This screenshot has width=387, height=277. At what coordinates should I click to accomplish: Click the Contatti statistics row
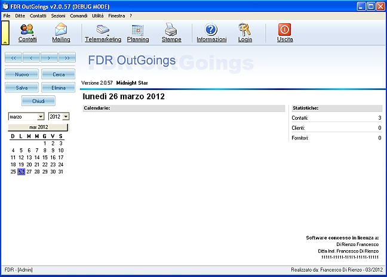(337, 118)
